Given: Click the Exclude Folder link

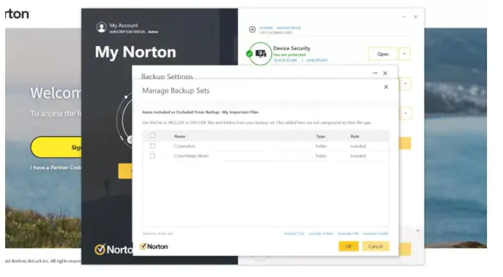Looking at the screenshot, I should (x=376, y=234).
